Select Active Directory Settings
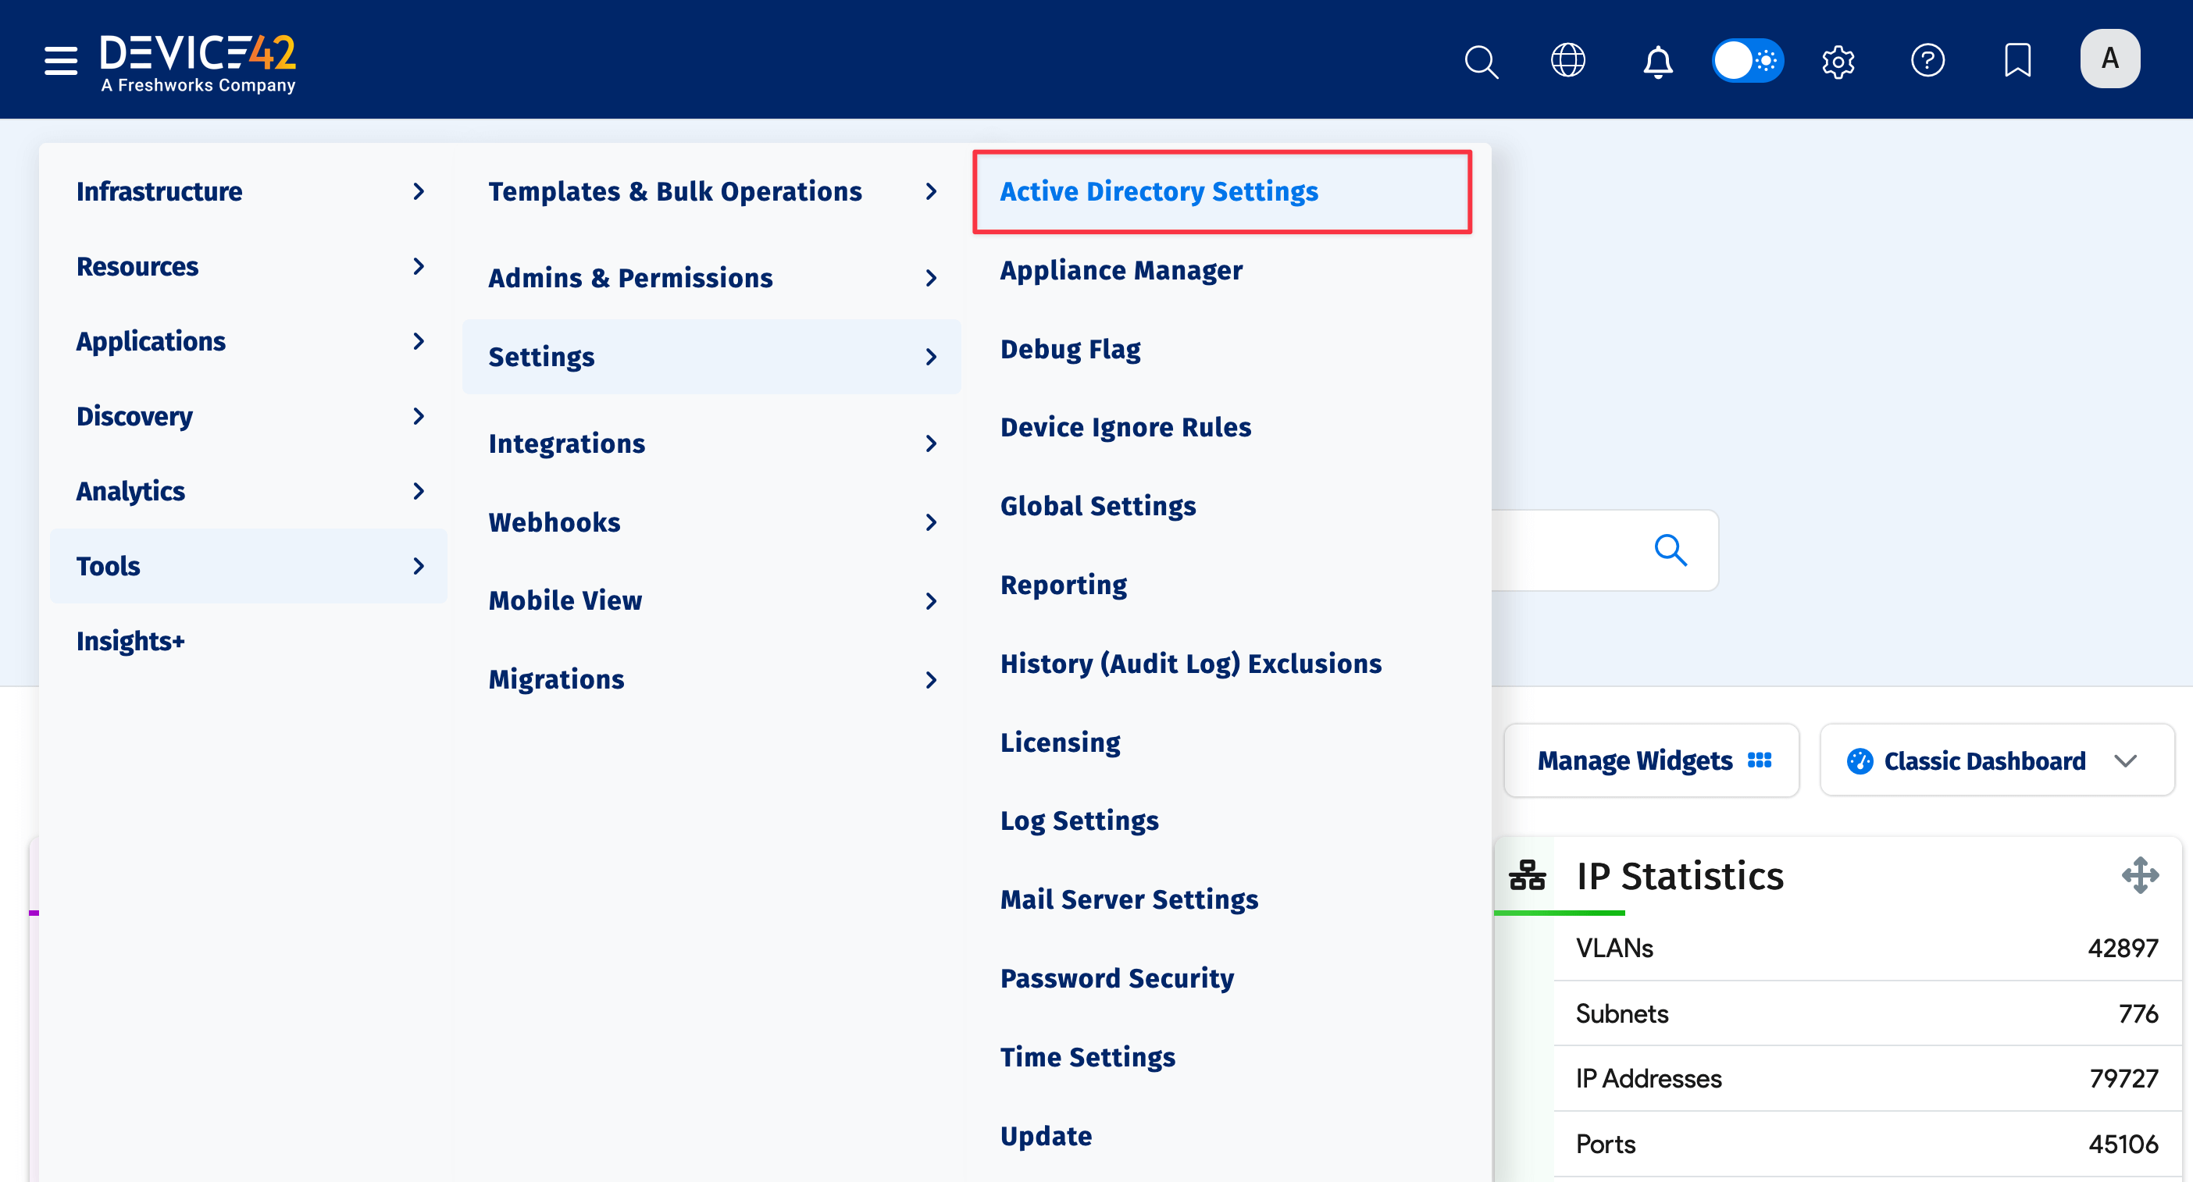 click(1160, 191)
